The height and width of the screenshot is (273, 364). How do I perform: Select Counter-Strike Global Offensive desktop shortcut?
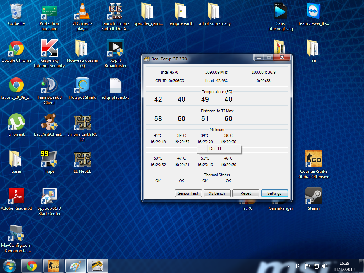coord(314,160)
